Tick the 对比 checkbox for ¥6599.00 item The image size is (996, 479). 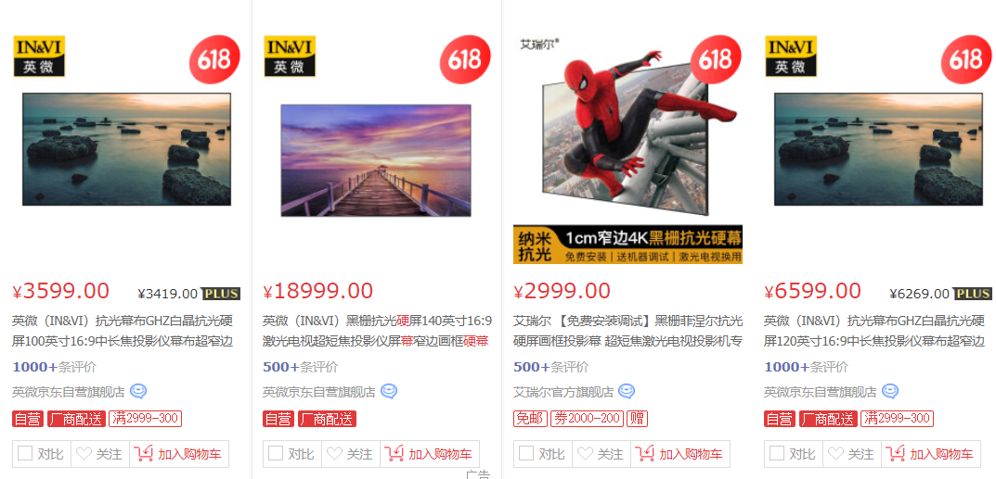776,453
